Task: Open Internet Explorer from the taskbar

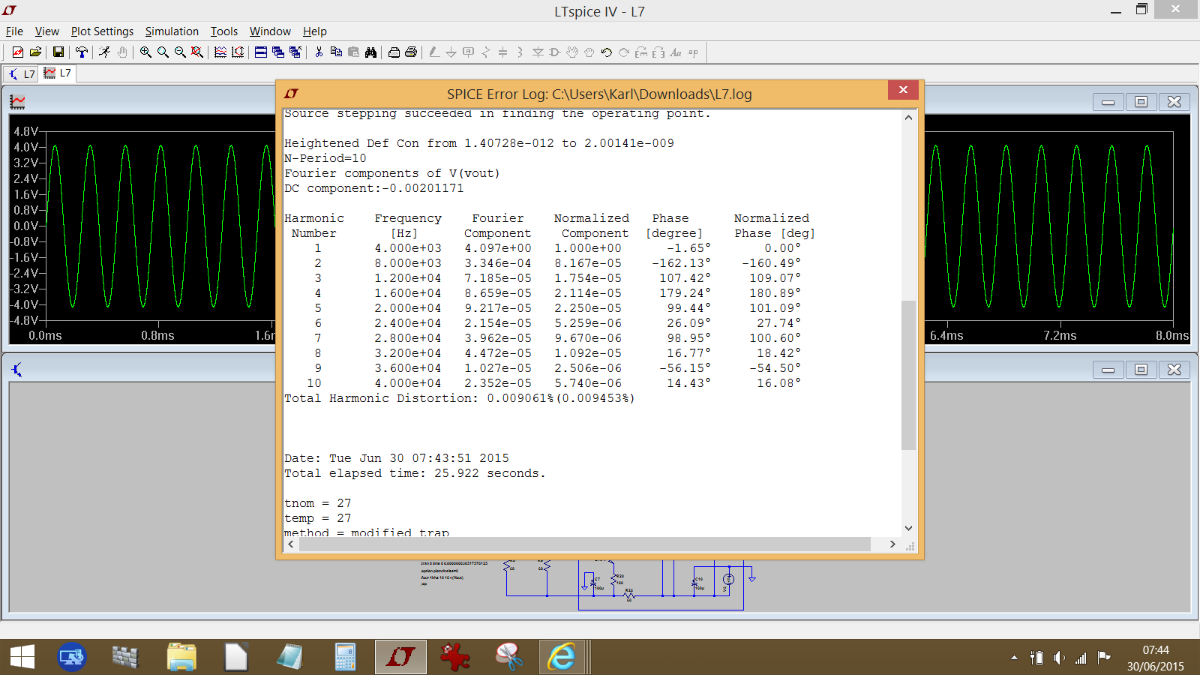Action: (x=562, y=657)
